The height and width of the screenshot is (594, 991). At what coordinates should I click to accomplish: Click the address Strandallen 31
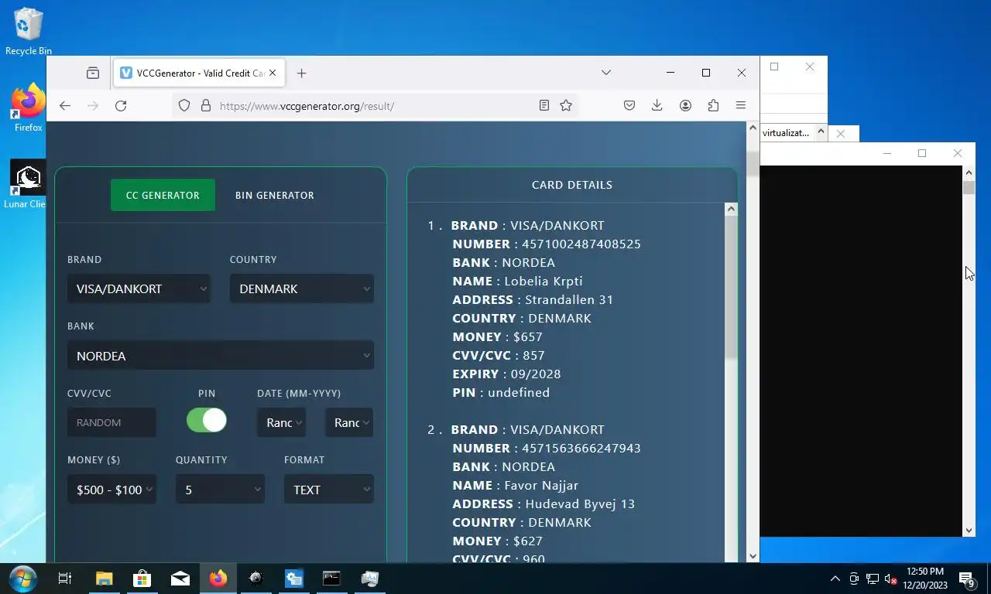[569, 299]
